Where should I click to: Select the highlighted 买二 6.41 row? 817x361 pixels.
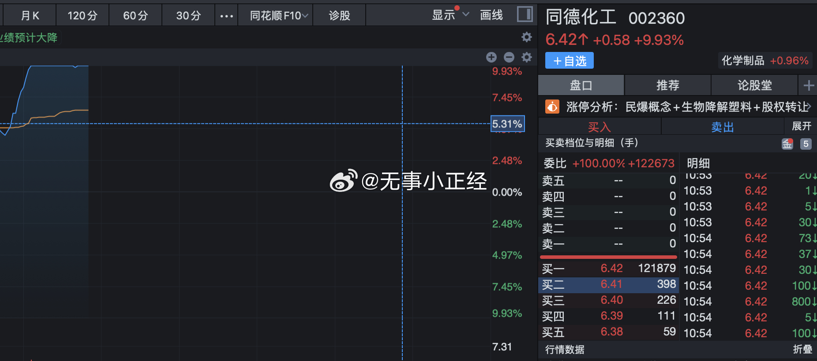[x=609, y=284]
